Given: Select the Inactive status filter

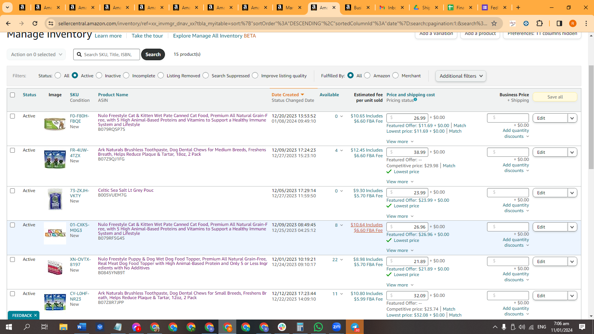Looking at the screenshot, I should [x=99, y=75].
